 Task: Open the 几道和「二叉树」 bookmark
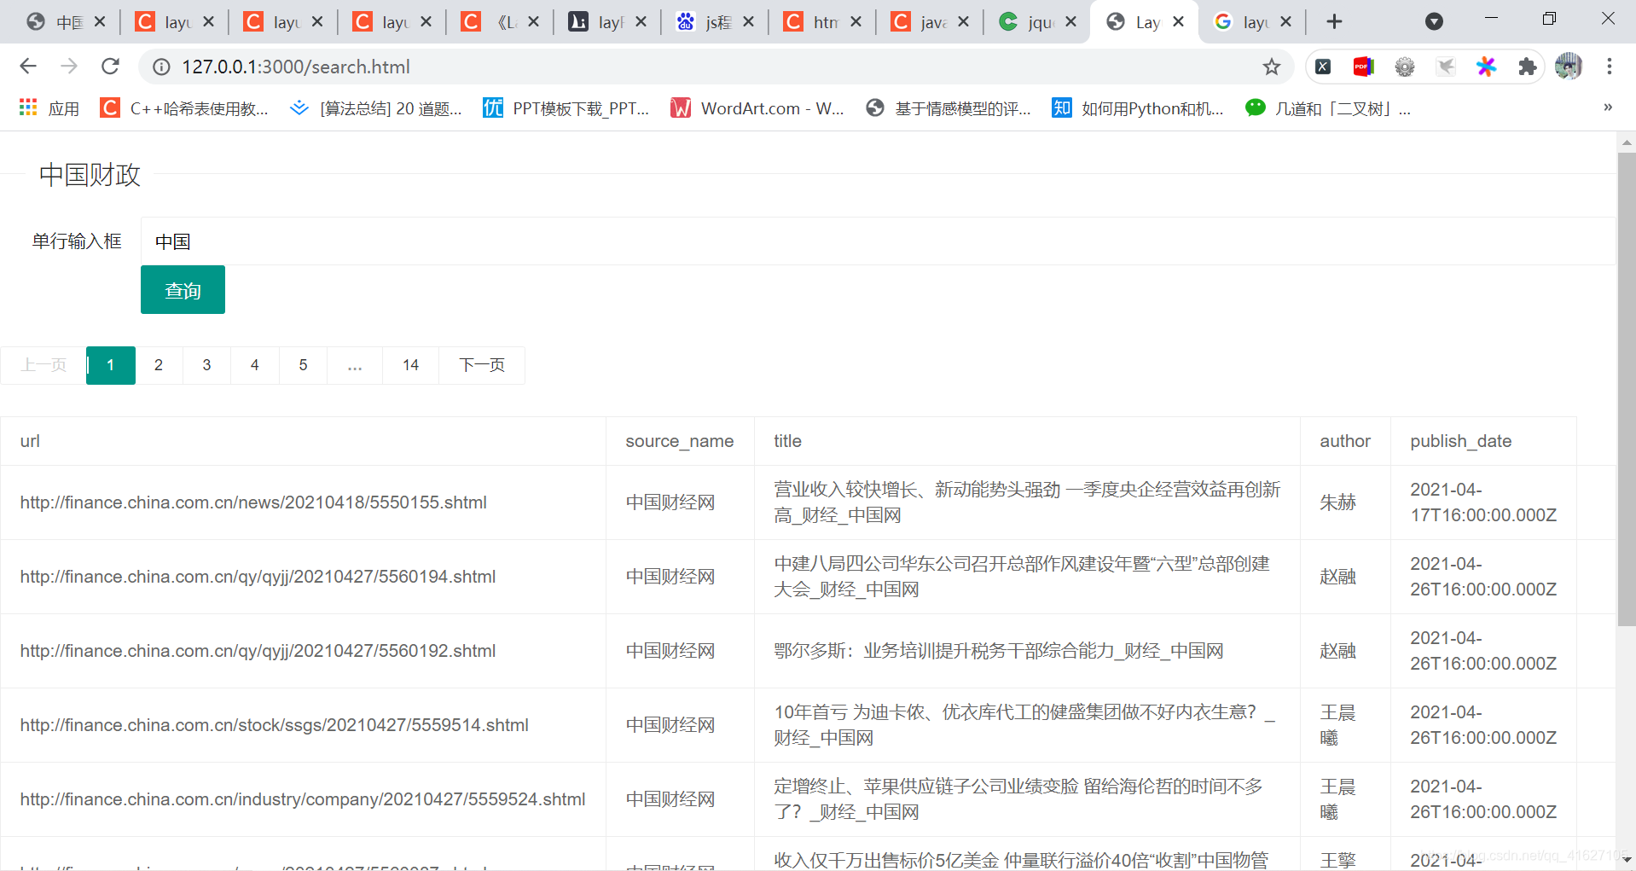pyautogui.click(x=1328, y=108)
